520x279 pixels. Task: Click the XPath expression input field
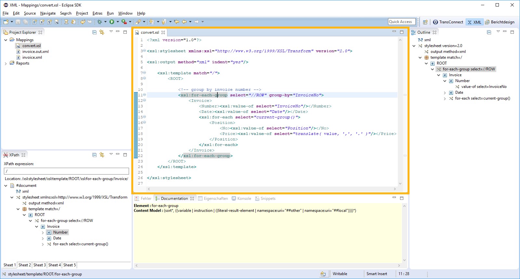[66, 171]
